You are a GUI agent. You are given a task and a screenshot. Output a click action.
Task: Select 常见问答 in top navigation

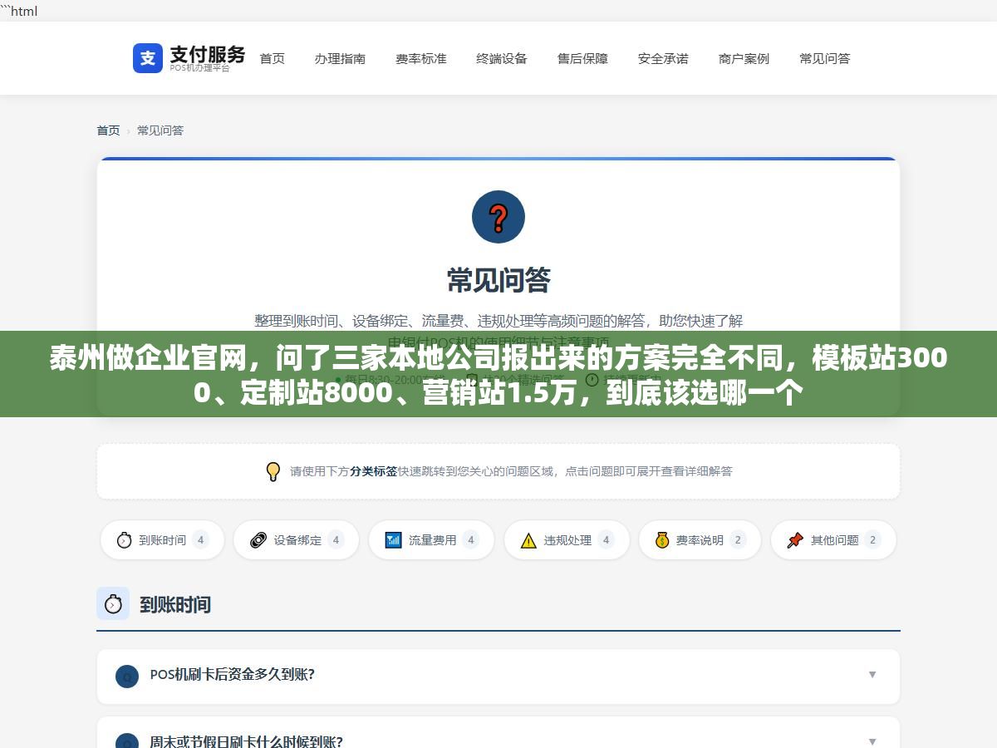[x=825, y=58]
